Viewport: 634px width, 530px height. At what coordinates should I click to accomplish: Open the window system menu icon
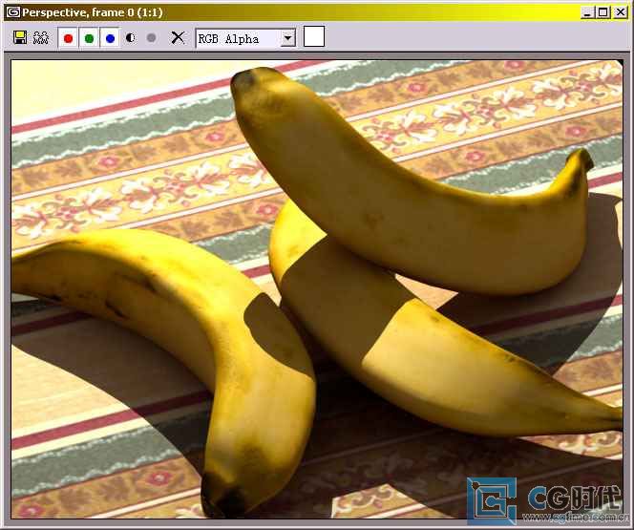[x=13, y=12]
